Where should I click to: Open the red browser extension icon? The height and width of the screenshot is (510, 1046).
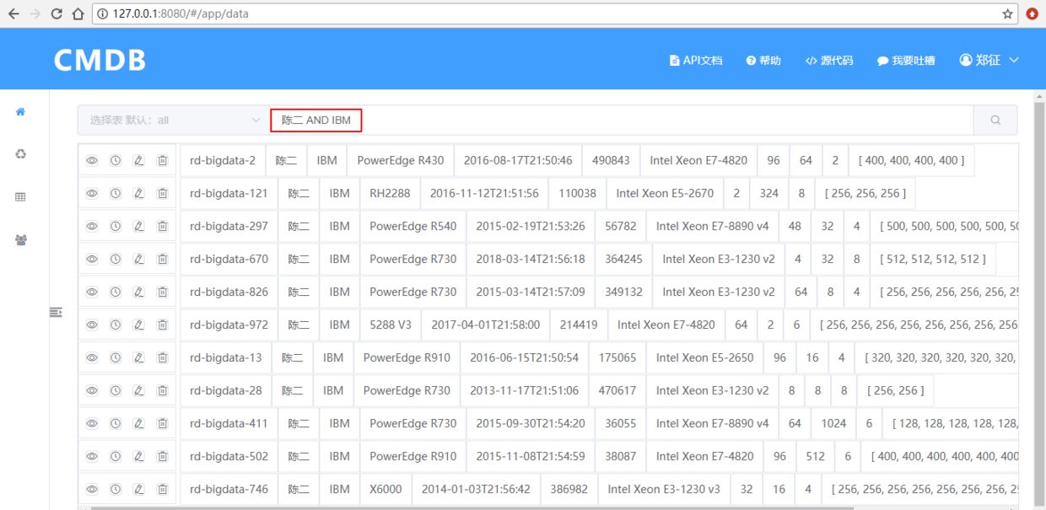(x=1033, y=13)
